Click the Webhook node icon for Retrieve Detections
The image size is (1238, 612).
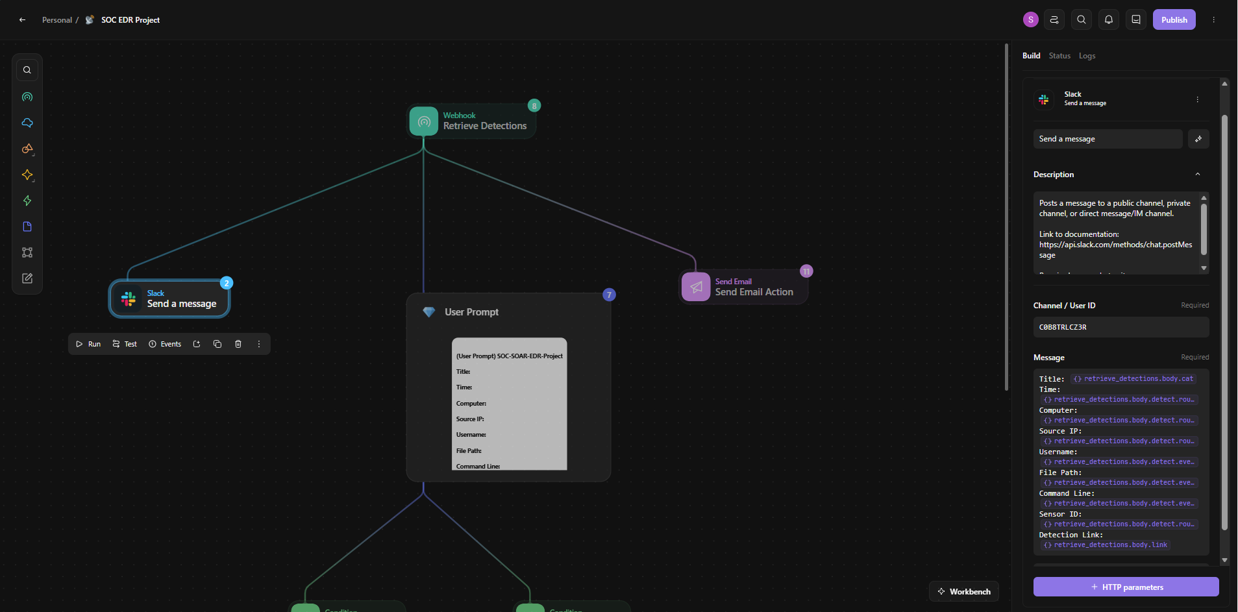(x=424, y=121)
